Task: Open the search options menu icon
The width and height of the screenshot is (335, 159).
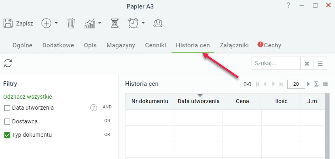Action: [320, 64]
